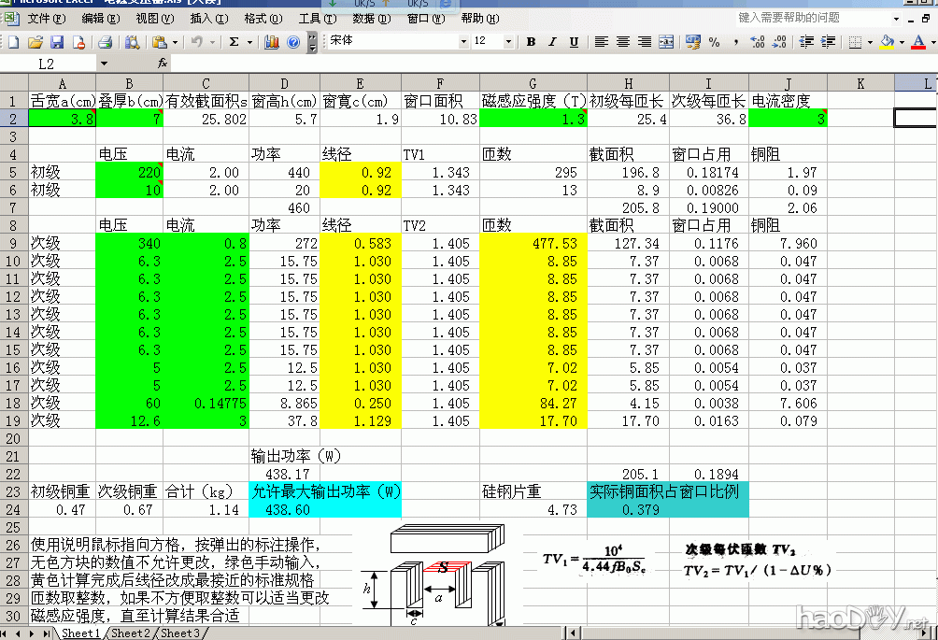Screen dimensions: 938x640
Task: Click the Print icon
Action: (105, 42)
